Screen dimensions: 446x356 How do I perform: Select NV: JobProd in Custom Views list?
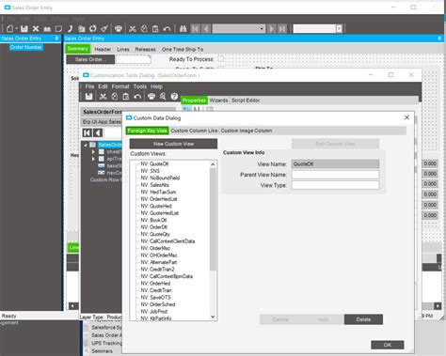[153, 311]
